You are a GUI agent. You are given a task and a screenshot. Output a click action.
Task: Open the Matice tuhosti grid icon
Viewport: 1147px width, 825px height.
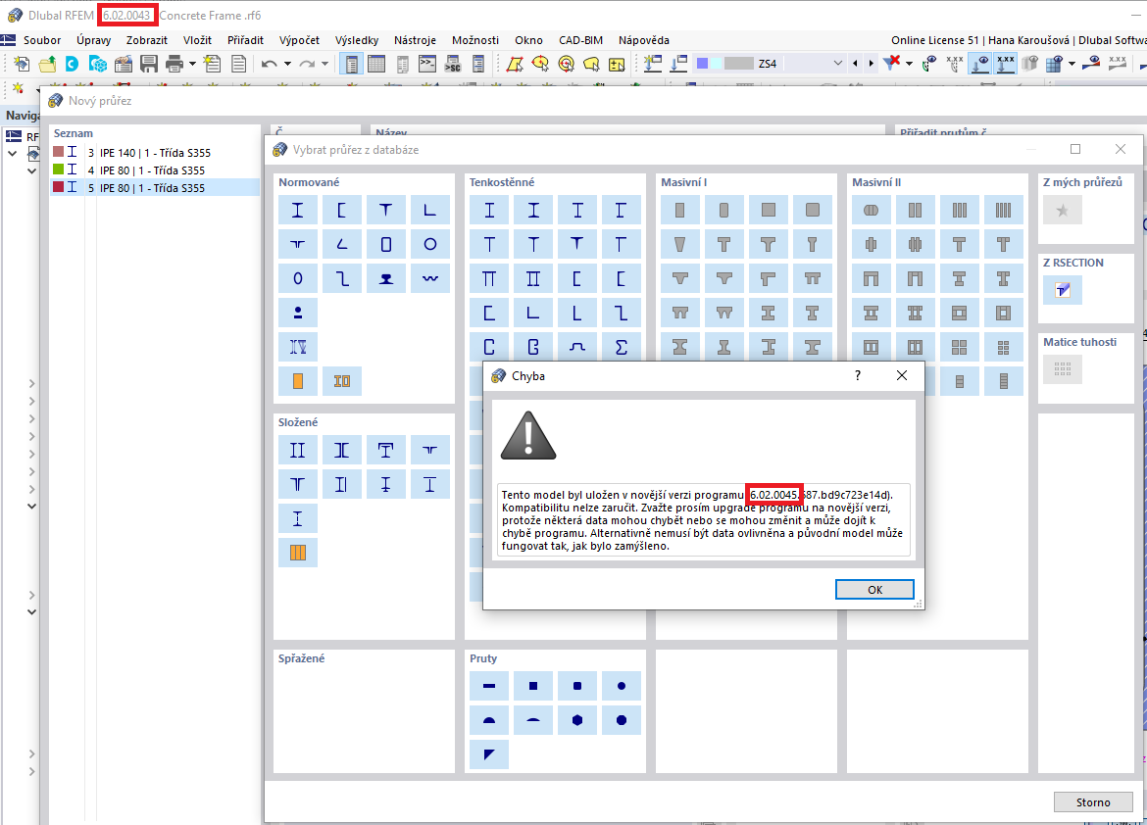point(1062,369)
